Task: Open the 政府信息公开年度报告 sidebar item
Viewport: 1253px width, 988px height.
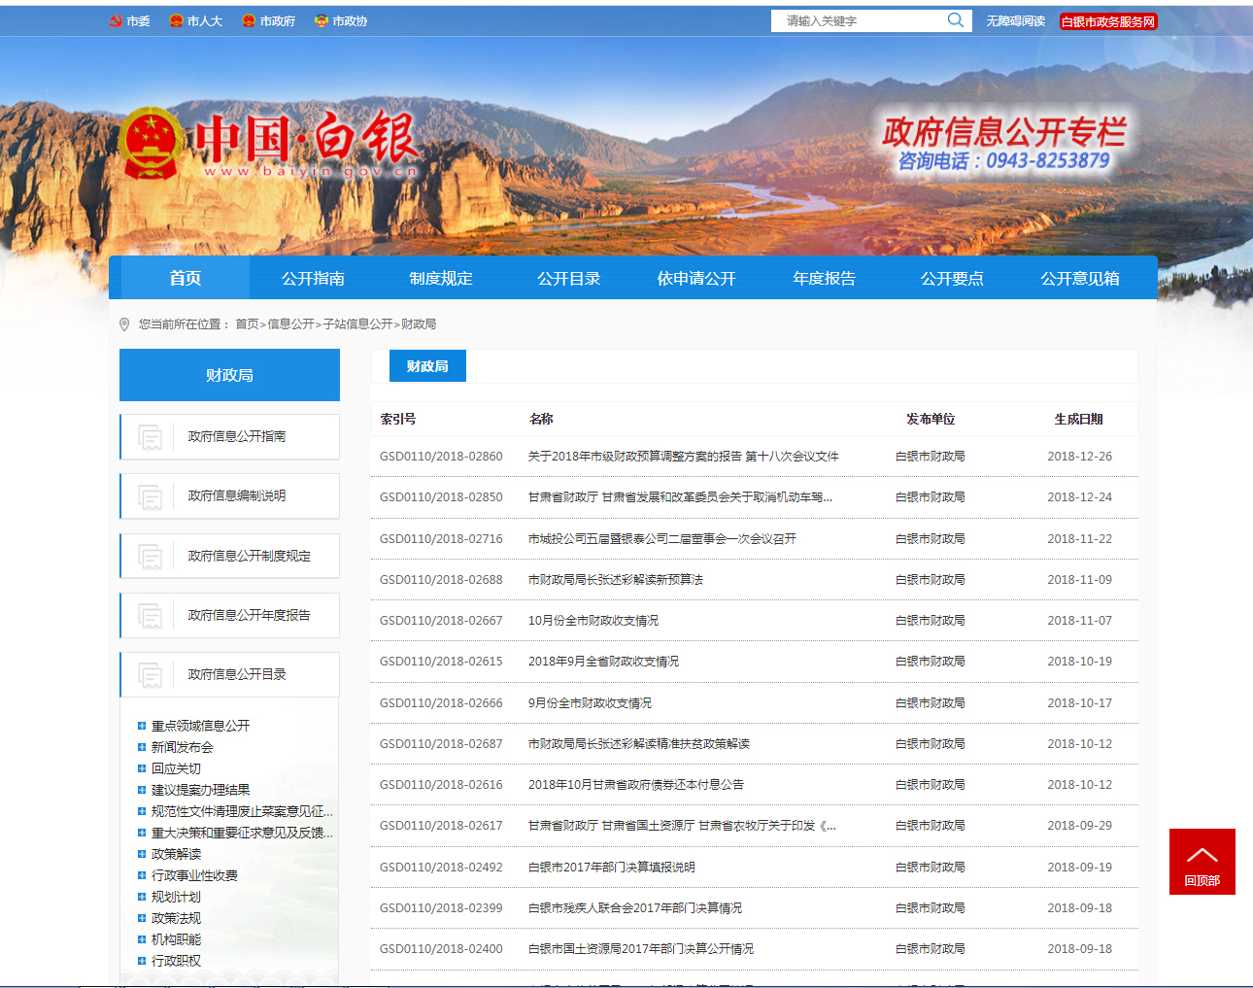Action: pos(249,615)
